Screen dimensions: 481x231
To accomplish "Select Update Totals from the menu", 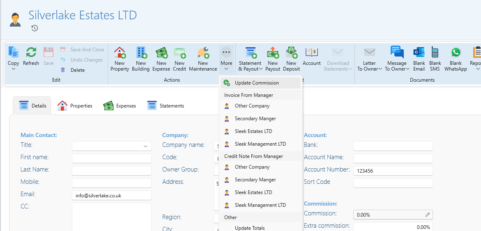I will [260, 228].
